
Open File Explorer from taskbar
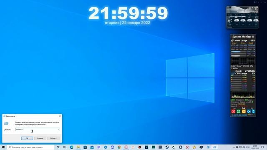[x=78, y=147]
